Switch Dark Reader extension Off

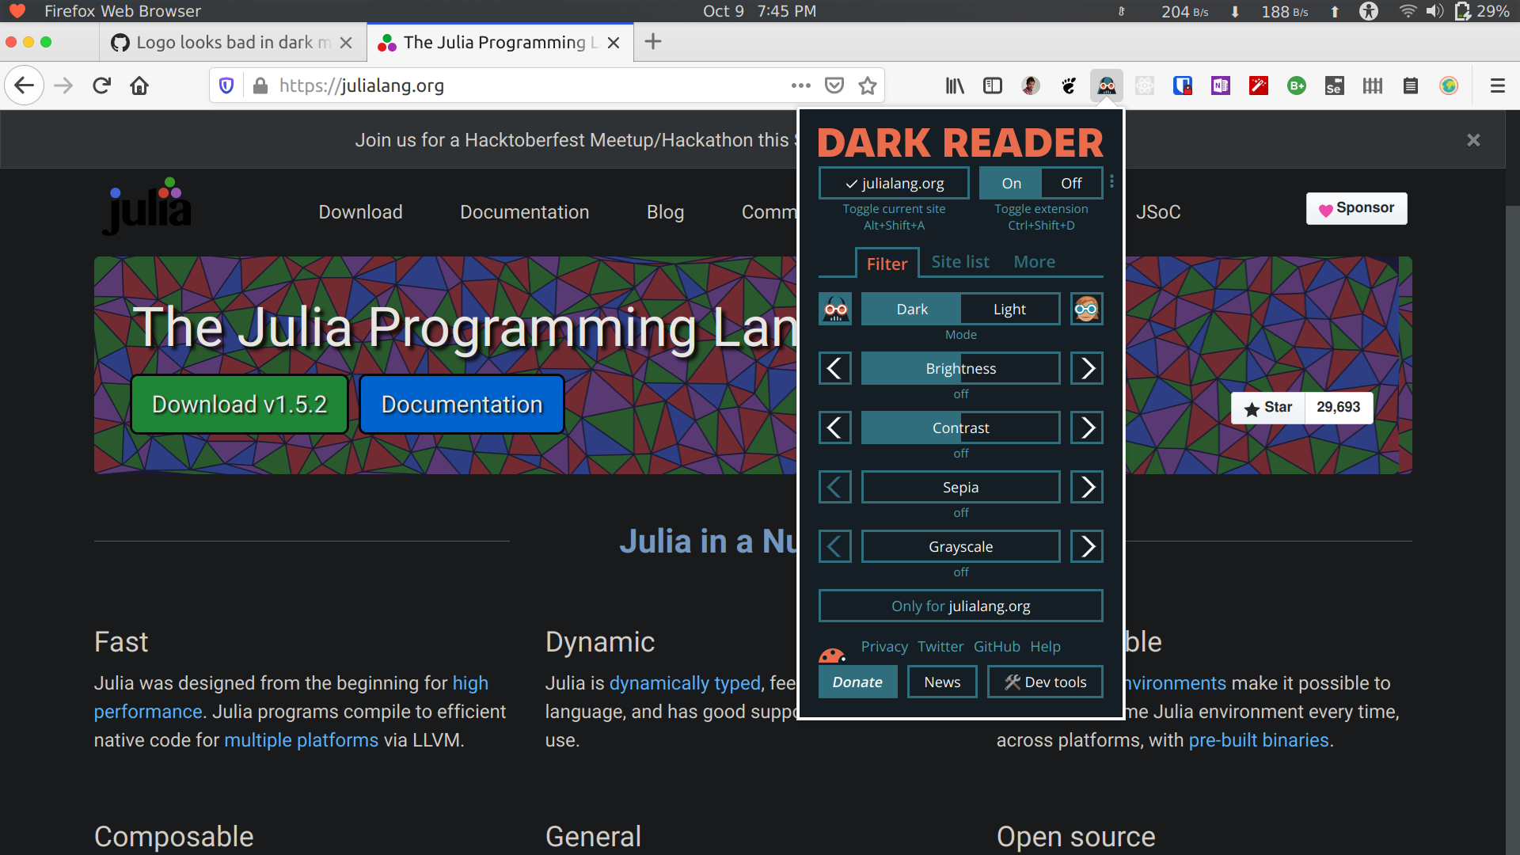[x=1072, y=183]
